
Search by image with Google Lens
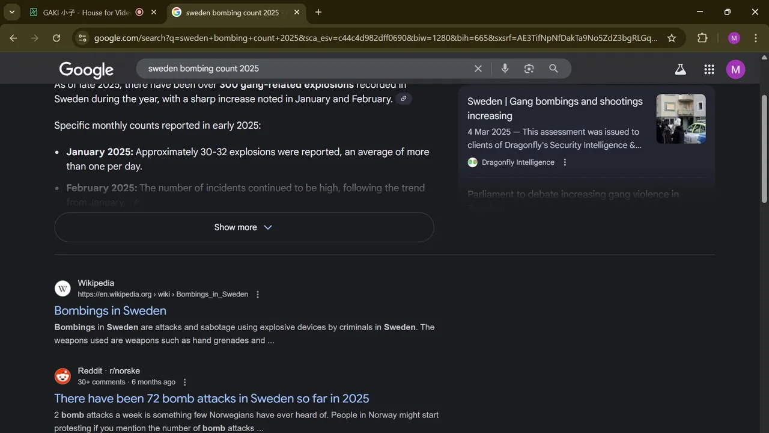(529, 69)
